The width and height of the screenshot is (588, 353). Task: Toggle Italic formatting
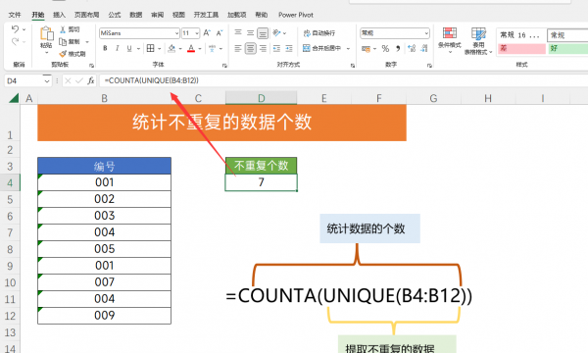[118, 48]
